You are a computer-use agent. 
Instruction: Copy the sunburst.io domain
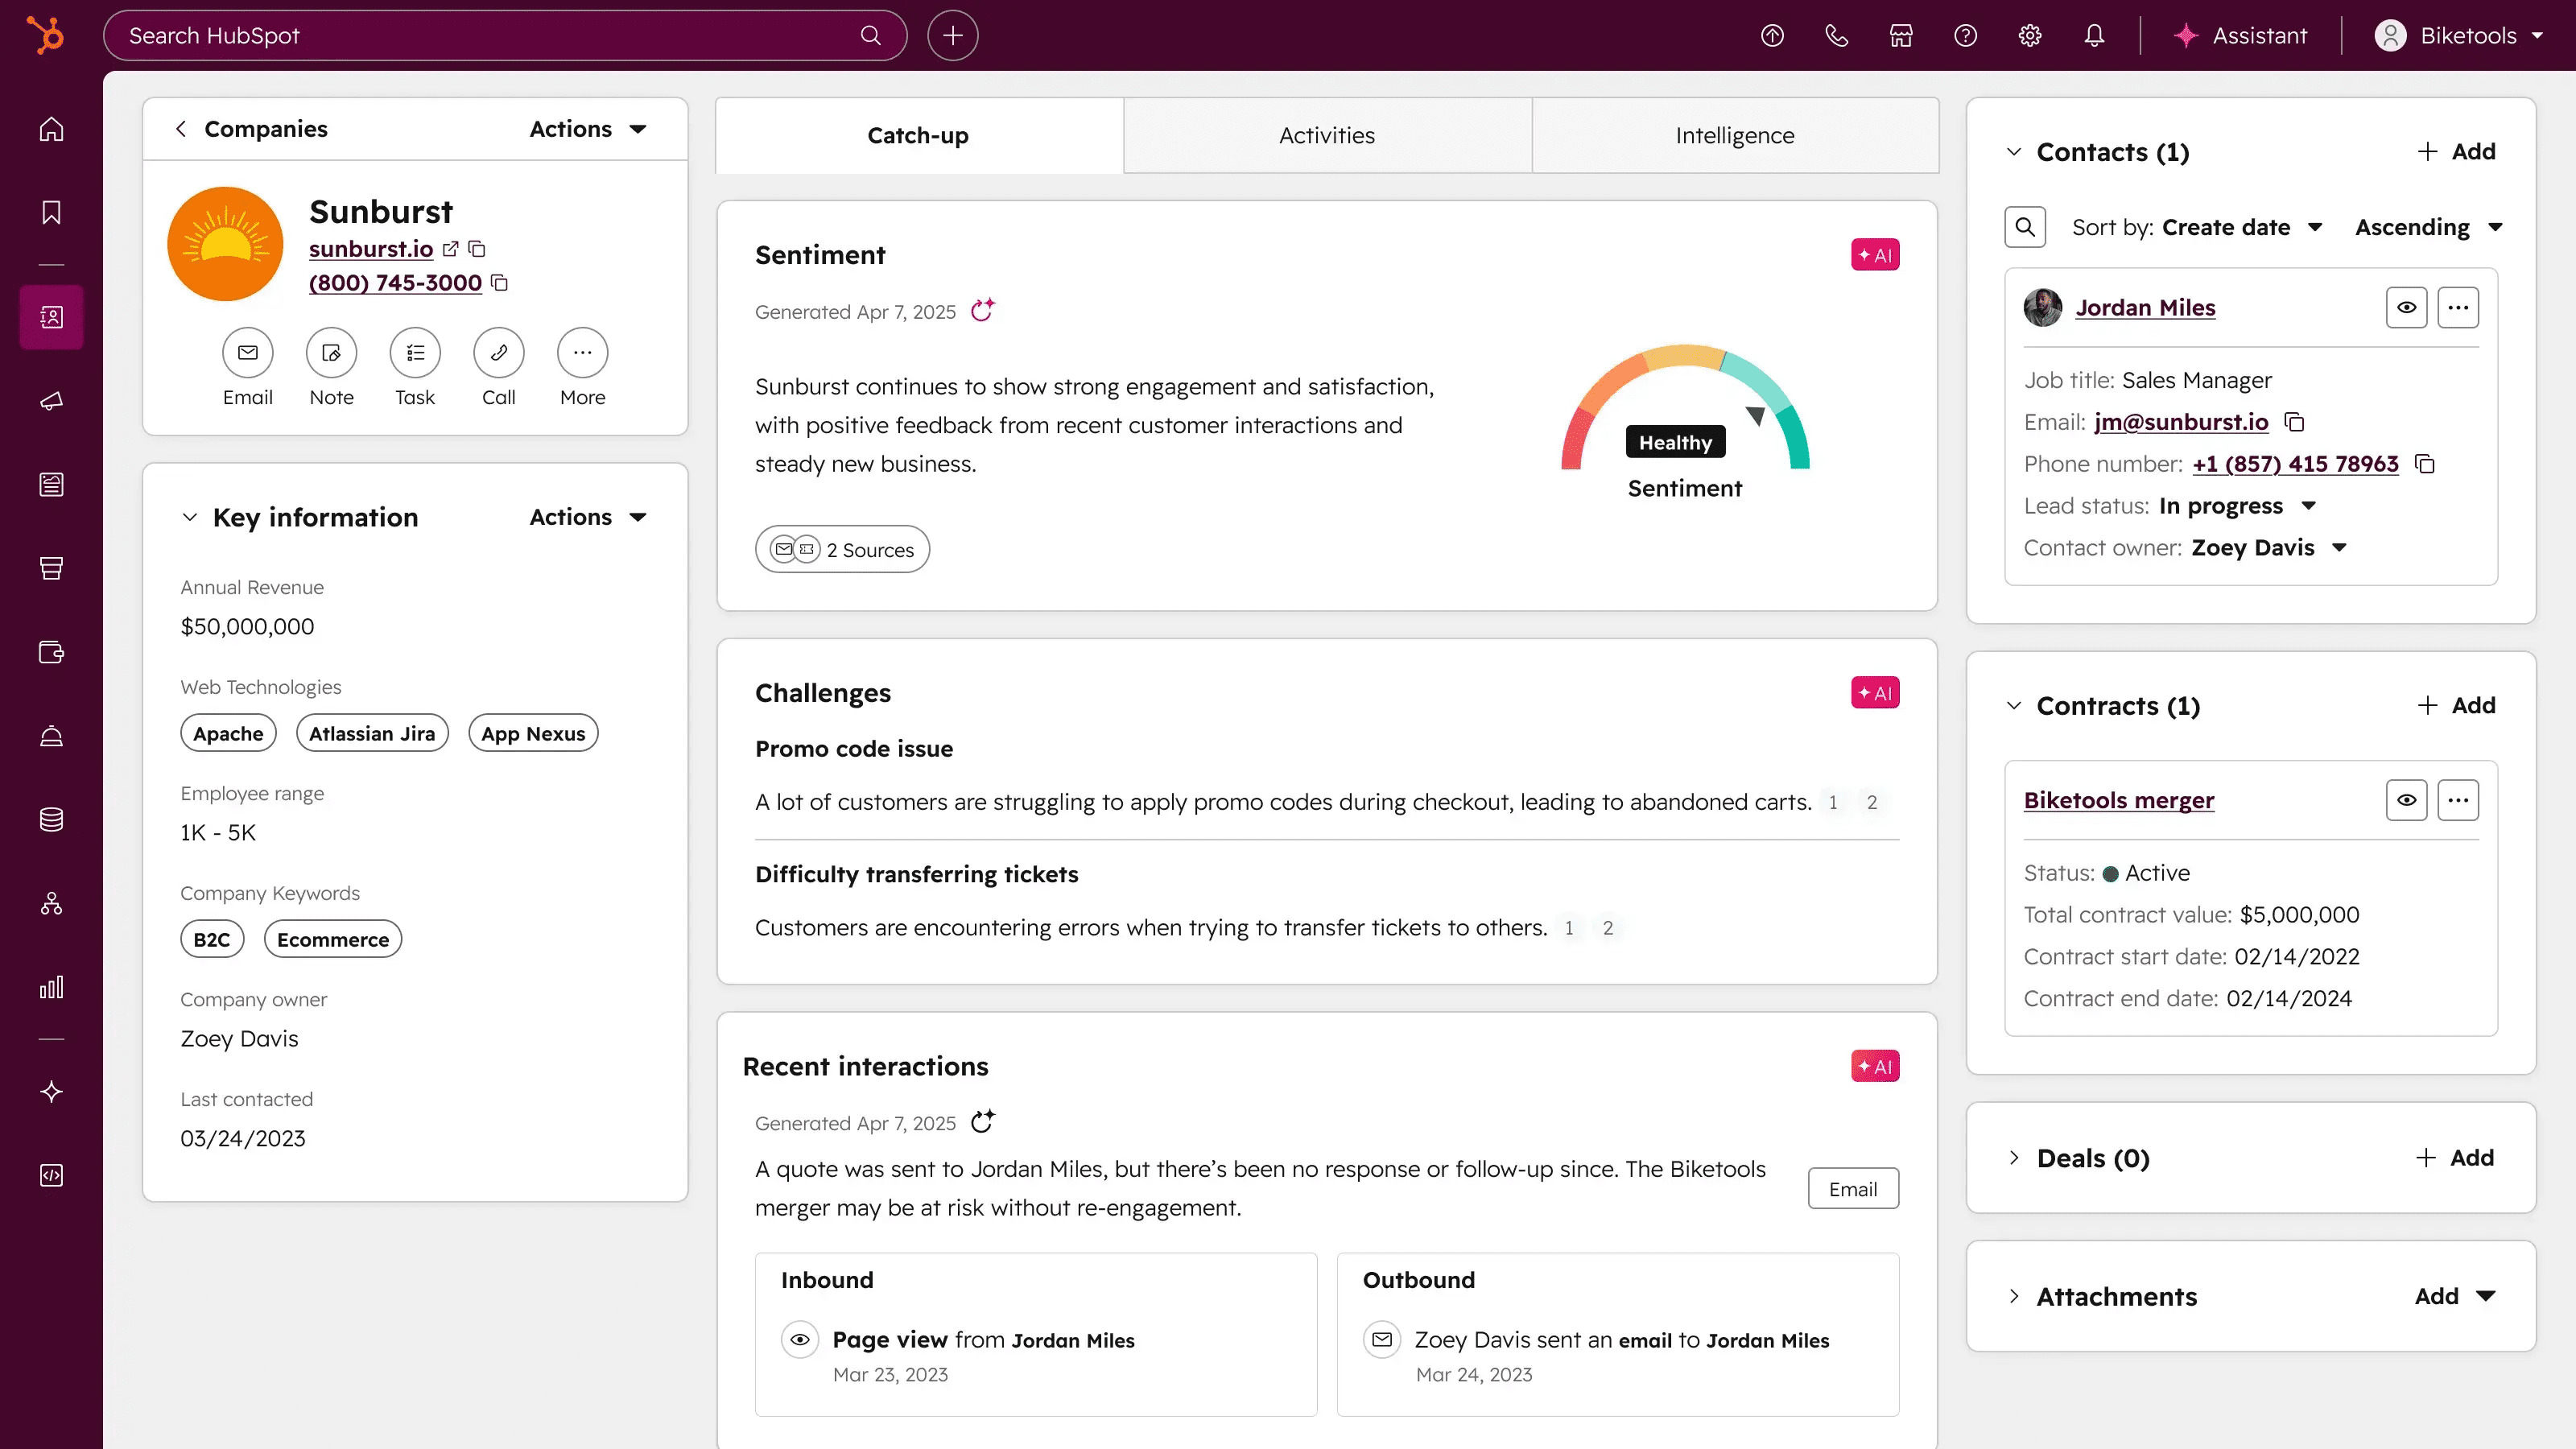[477, 249]
